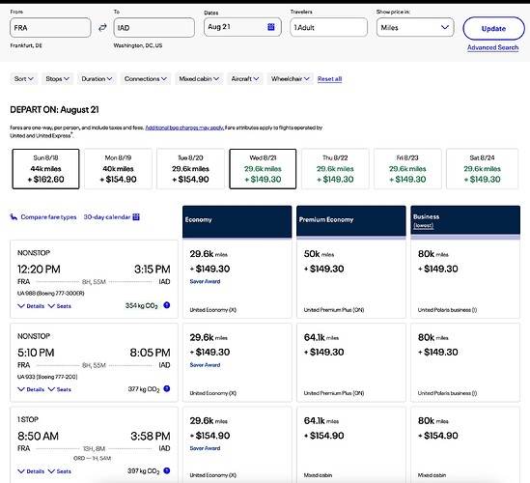Open the Duration filter dropdown
The height and width of the screenshot is (483, 530).
point(97,78)
